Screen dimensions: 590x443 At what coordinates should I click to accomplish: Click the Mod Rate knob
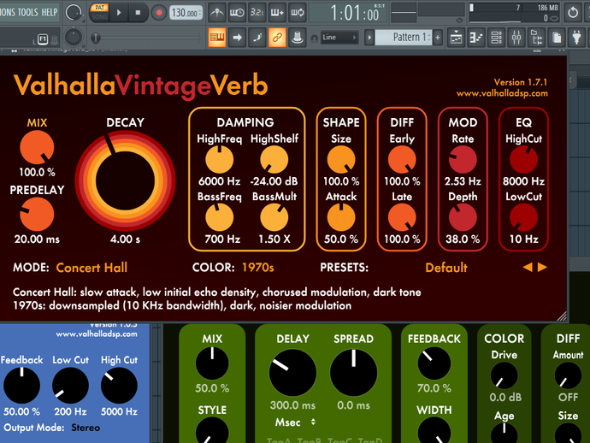tap(463, 160)
